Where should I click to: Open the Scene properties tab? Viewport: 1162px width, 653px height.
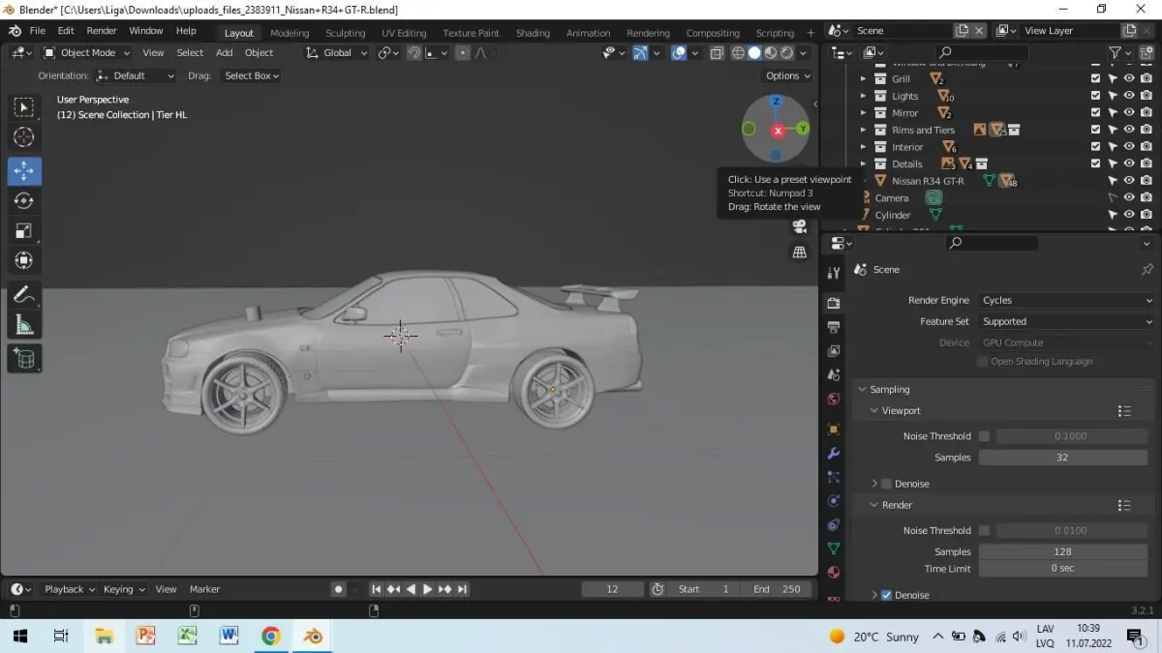click(834, 375)
